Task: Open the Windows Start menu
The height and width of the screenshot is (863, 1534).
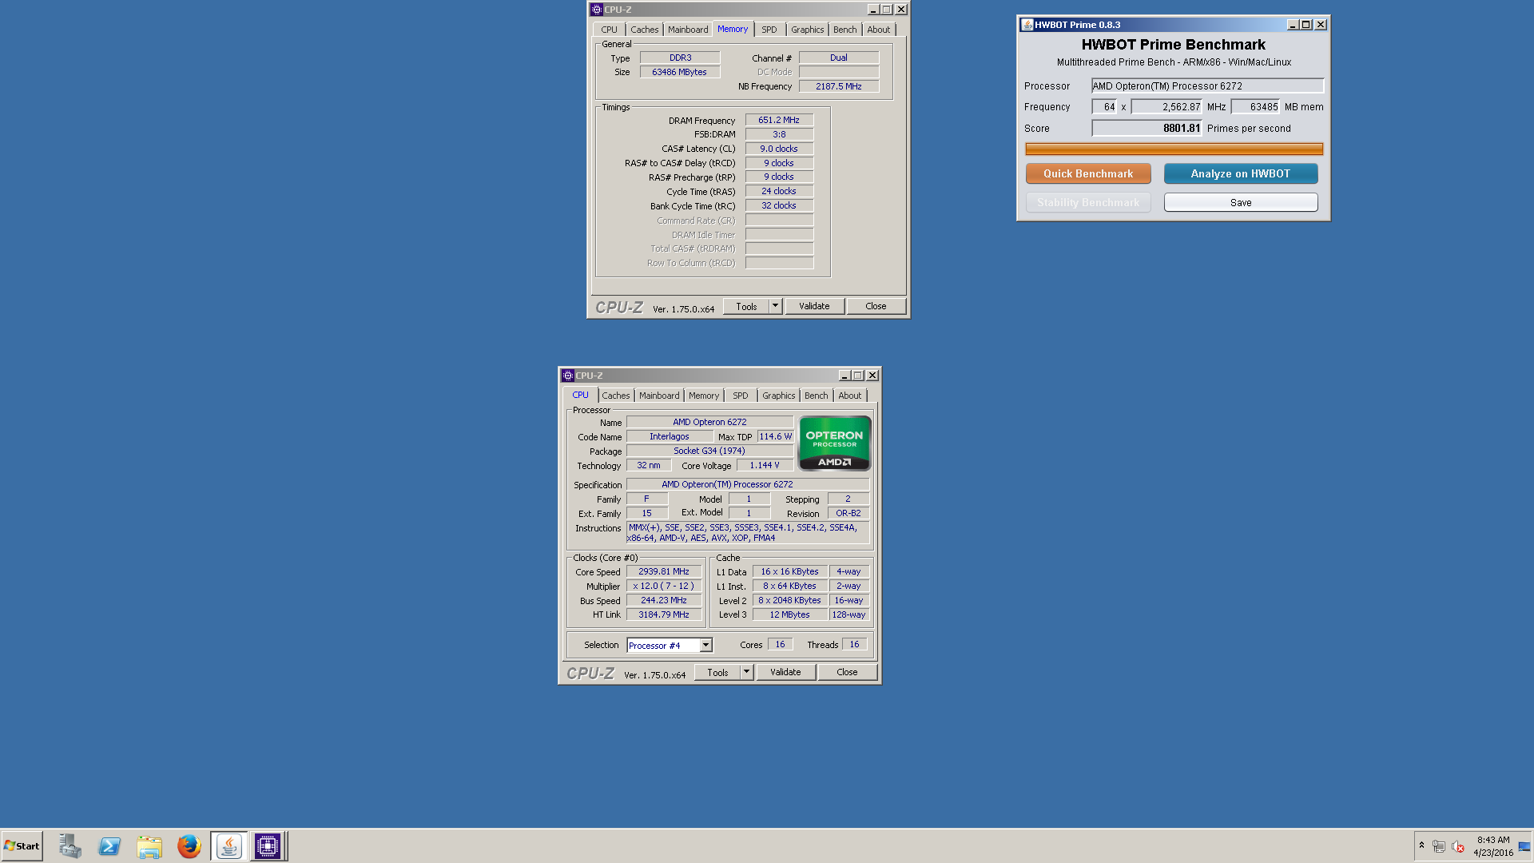Action: coord(22,846)
